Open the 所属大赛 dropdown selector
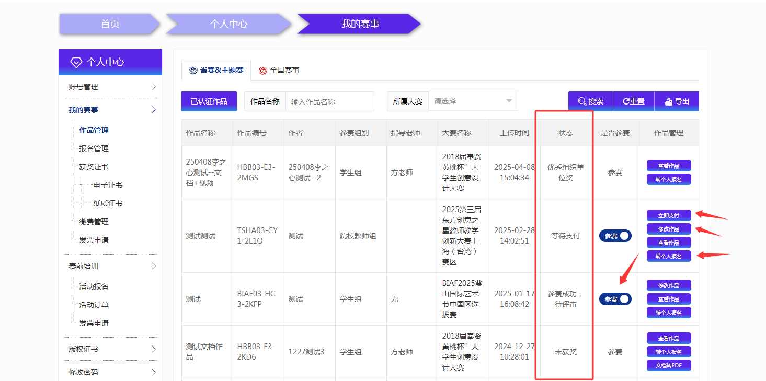This screenshot has width=766, height=381. (473, 101)
